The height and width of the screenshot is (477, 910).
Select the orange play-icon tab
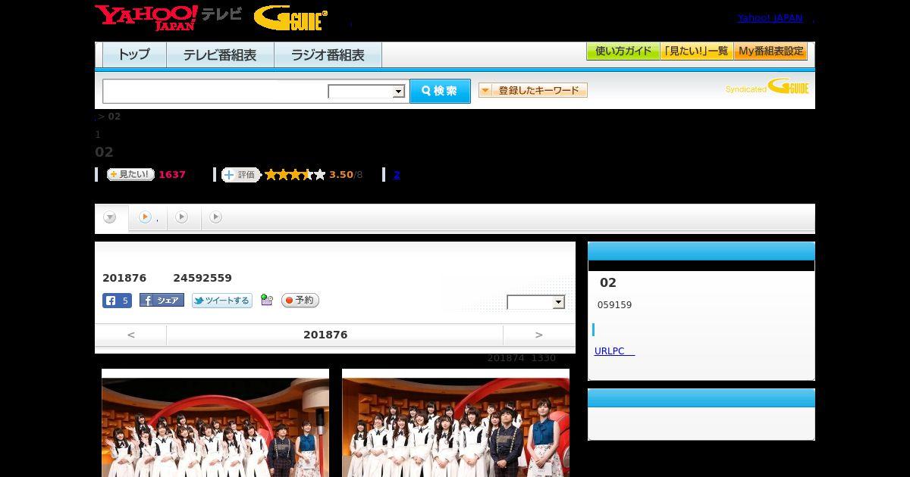coord(148,217)
